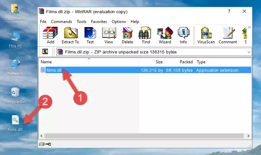
Task: Open the Commands menu
Action: 61,22
